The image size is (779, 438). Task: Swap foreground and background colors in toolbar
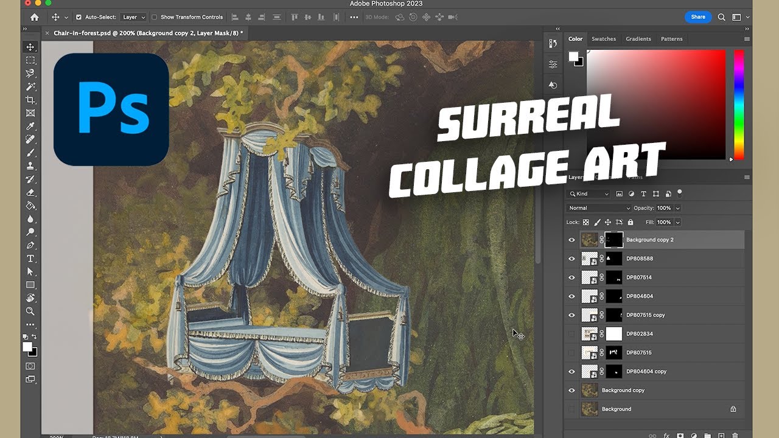[35, 336]
